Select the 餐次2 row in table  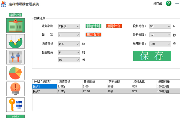click(x=44, y=91)
